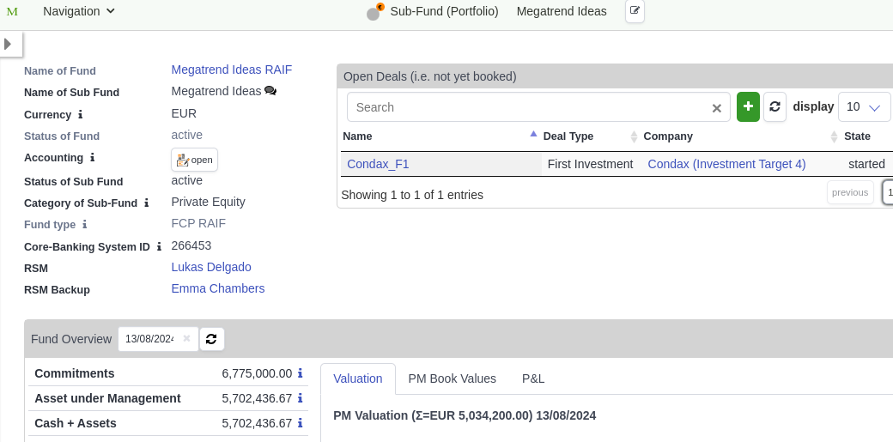Sort the deals table by Name column
Screen dimensions: 893x442
[x=438, y=136]
